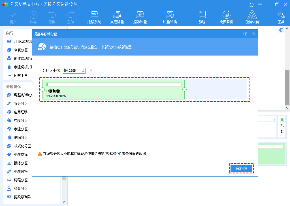
Task: Select 应用迁移 app migration
Action: click(x=17, y=112)
